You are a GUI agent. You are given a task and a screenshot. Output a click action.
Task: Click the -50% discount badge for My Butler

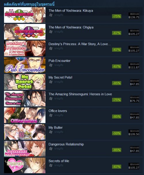pyautogui.click(x=117, y=133)
